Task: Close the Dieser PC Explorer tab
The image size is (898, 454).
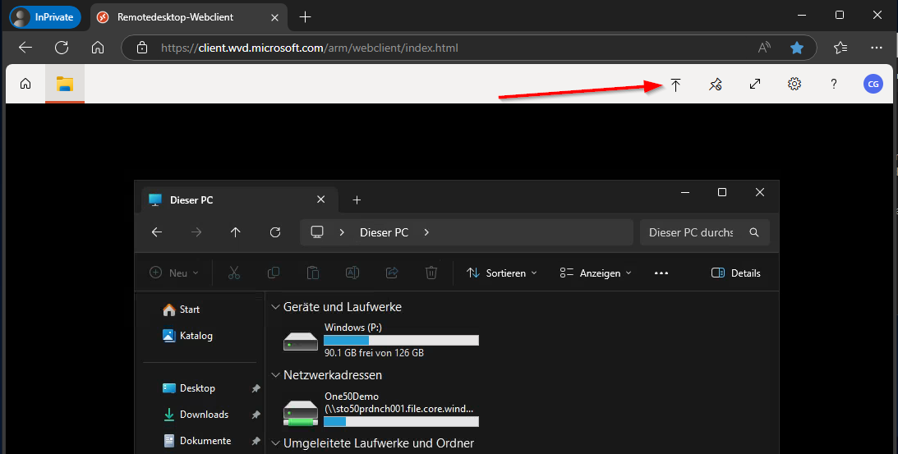Action: pos(320,199)
